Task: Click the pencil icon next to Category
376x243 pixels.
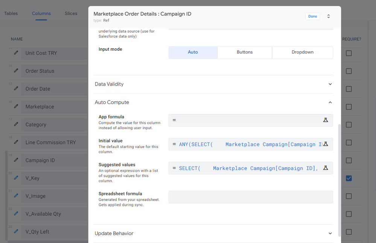Action: pos(16,124)
